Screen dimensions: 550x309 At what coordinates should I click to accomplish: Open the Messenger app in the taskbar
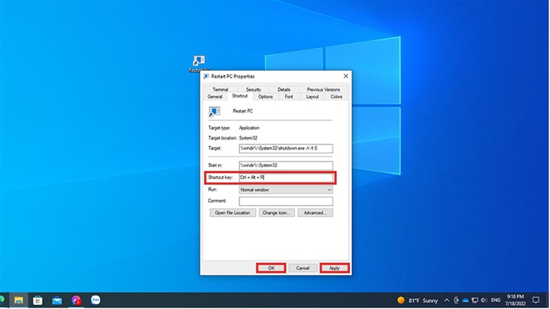pyautogui.click(x=76, y=300)
